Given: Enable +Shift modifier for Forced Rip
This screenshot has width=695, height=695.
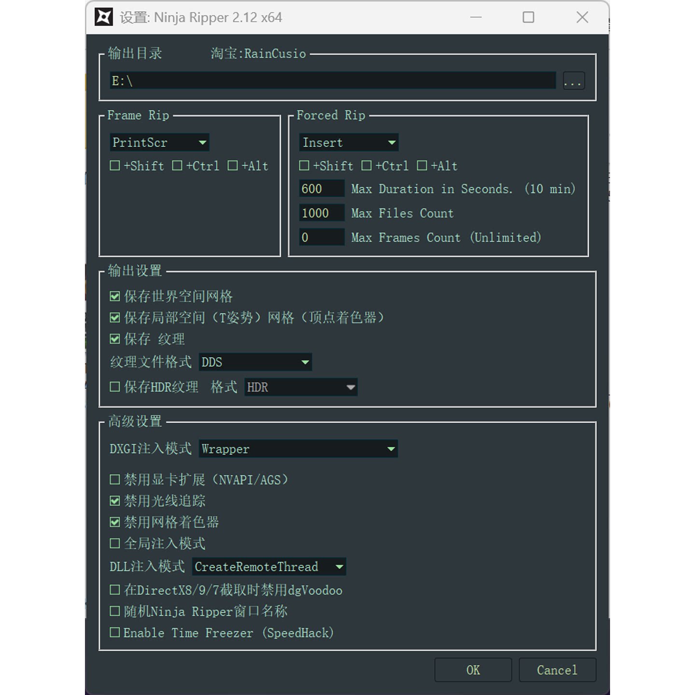Looking at the screenshot, I should 304,166.
